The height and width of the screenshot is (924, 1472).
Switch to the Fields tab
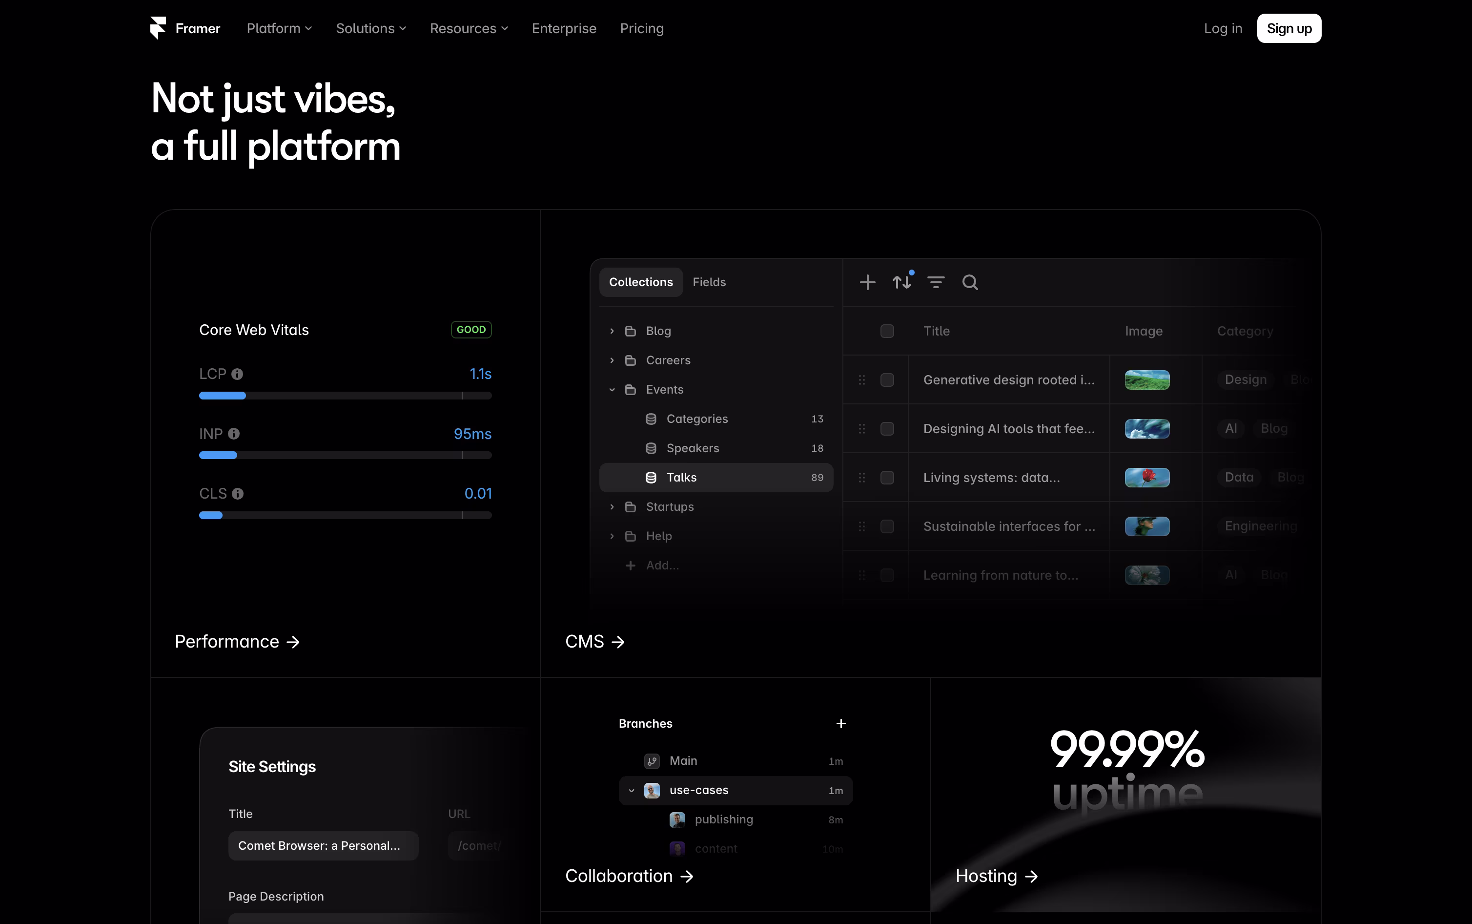pyautogui.click(x=709, y=282)
